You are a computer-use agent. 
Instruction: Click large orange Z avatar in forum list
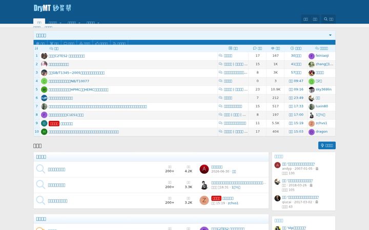click(204, 200)
